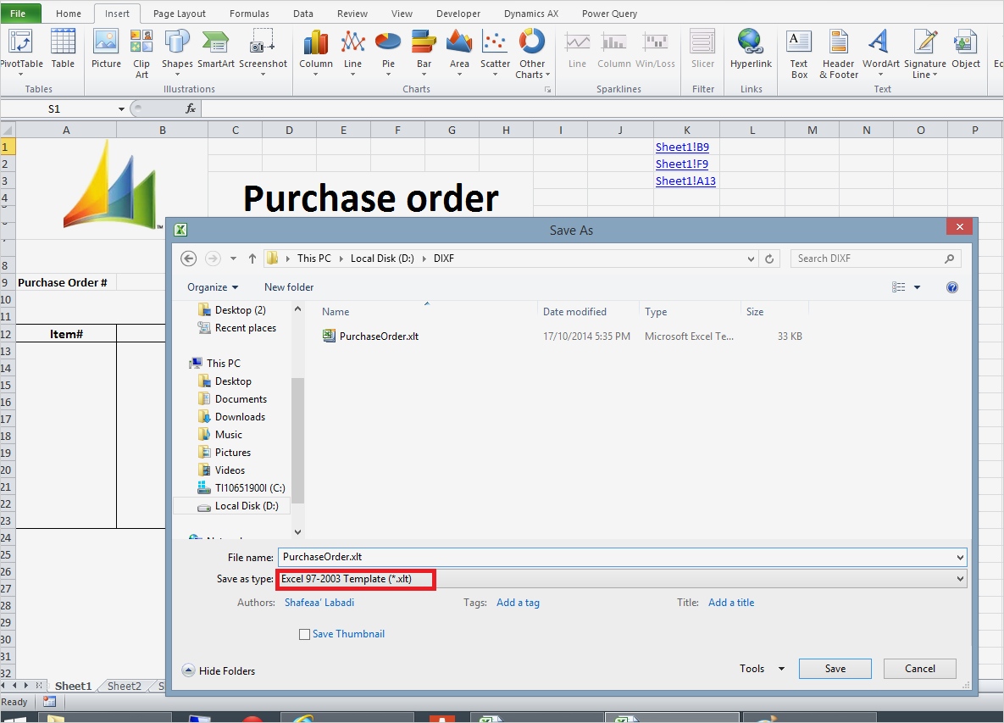The width and height of the screenshot is (1004, 723).
Task: Open the Clip Art pane
Action: (141, 51)
